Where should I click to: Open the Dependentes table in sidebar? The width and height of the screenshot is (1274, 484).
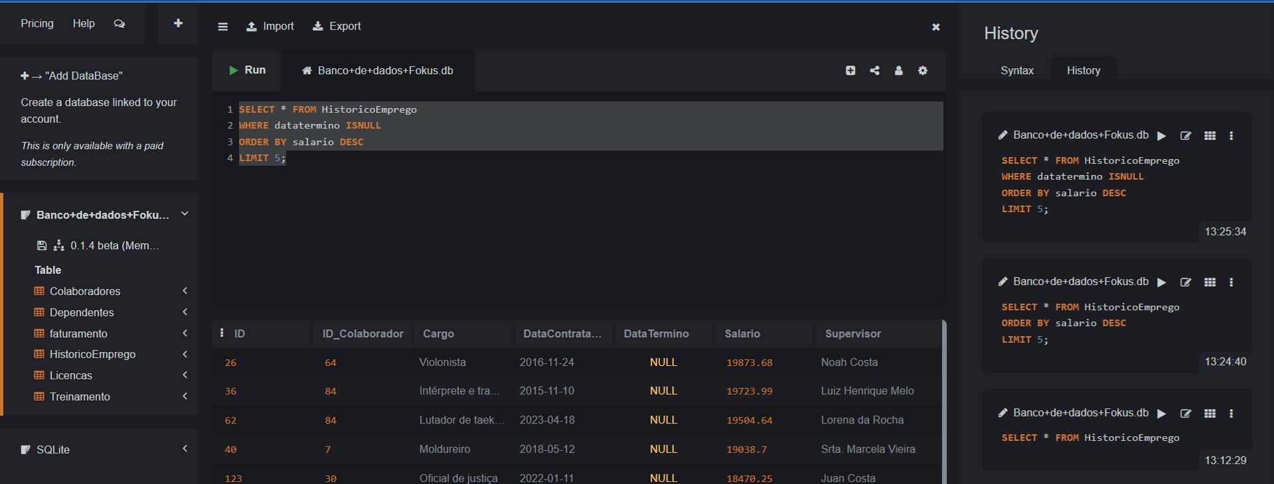point(82,312)
